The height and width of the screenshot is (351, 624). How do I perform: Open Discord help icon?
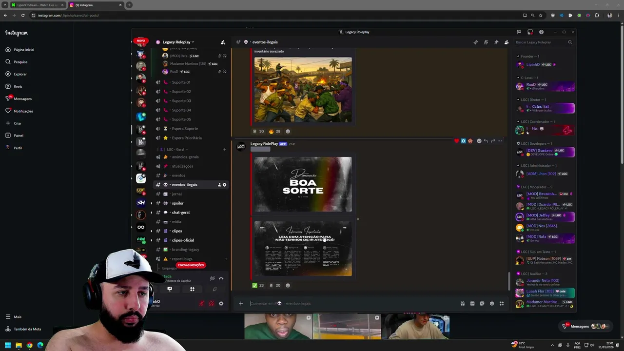click(x=541, y=32)
